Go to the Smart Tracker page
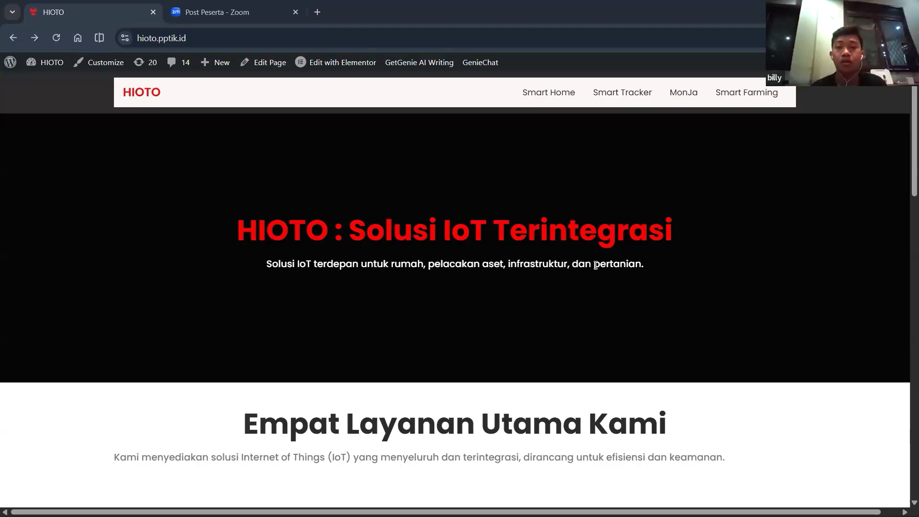Image resolution: width=919 pixels, height=517 pixels. tap(622, 92)
